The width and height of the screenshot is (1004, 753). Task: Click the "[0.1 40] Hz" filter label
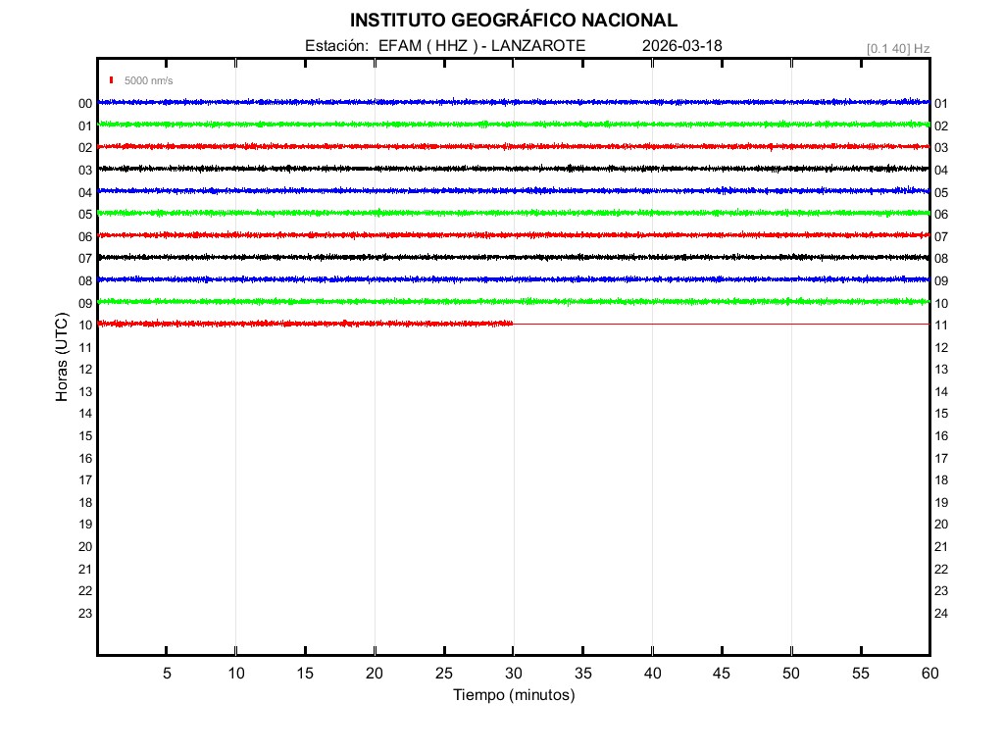[897, 48]
